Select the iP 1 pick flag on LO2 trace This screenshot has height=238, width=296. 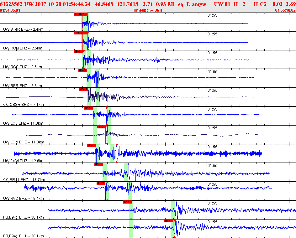(x=89, y=108)
